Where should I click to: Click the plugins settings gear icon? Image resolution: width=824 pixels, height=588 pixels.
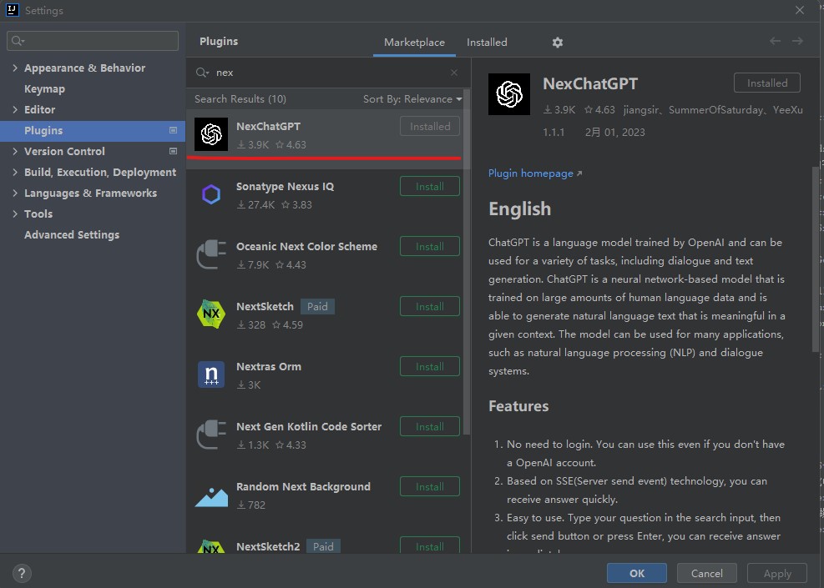(558, 43)
